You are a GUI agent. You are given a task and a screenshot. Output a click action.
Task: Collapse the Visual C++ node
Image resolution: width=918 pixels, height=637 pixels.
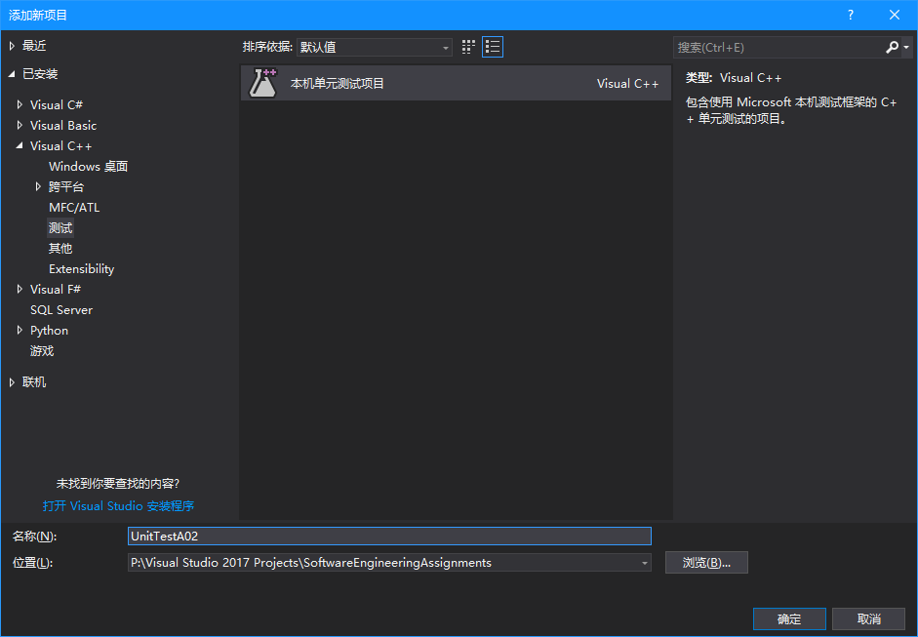20,145
